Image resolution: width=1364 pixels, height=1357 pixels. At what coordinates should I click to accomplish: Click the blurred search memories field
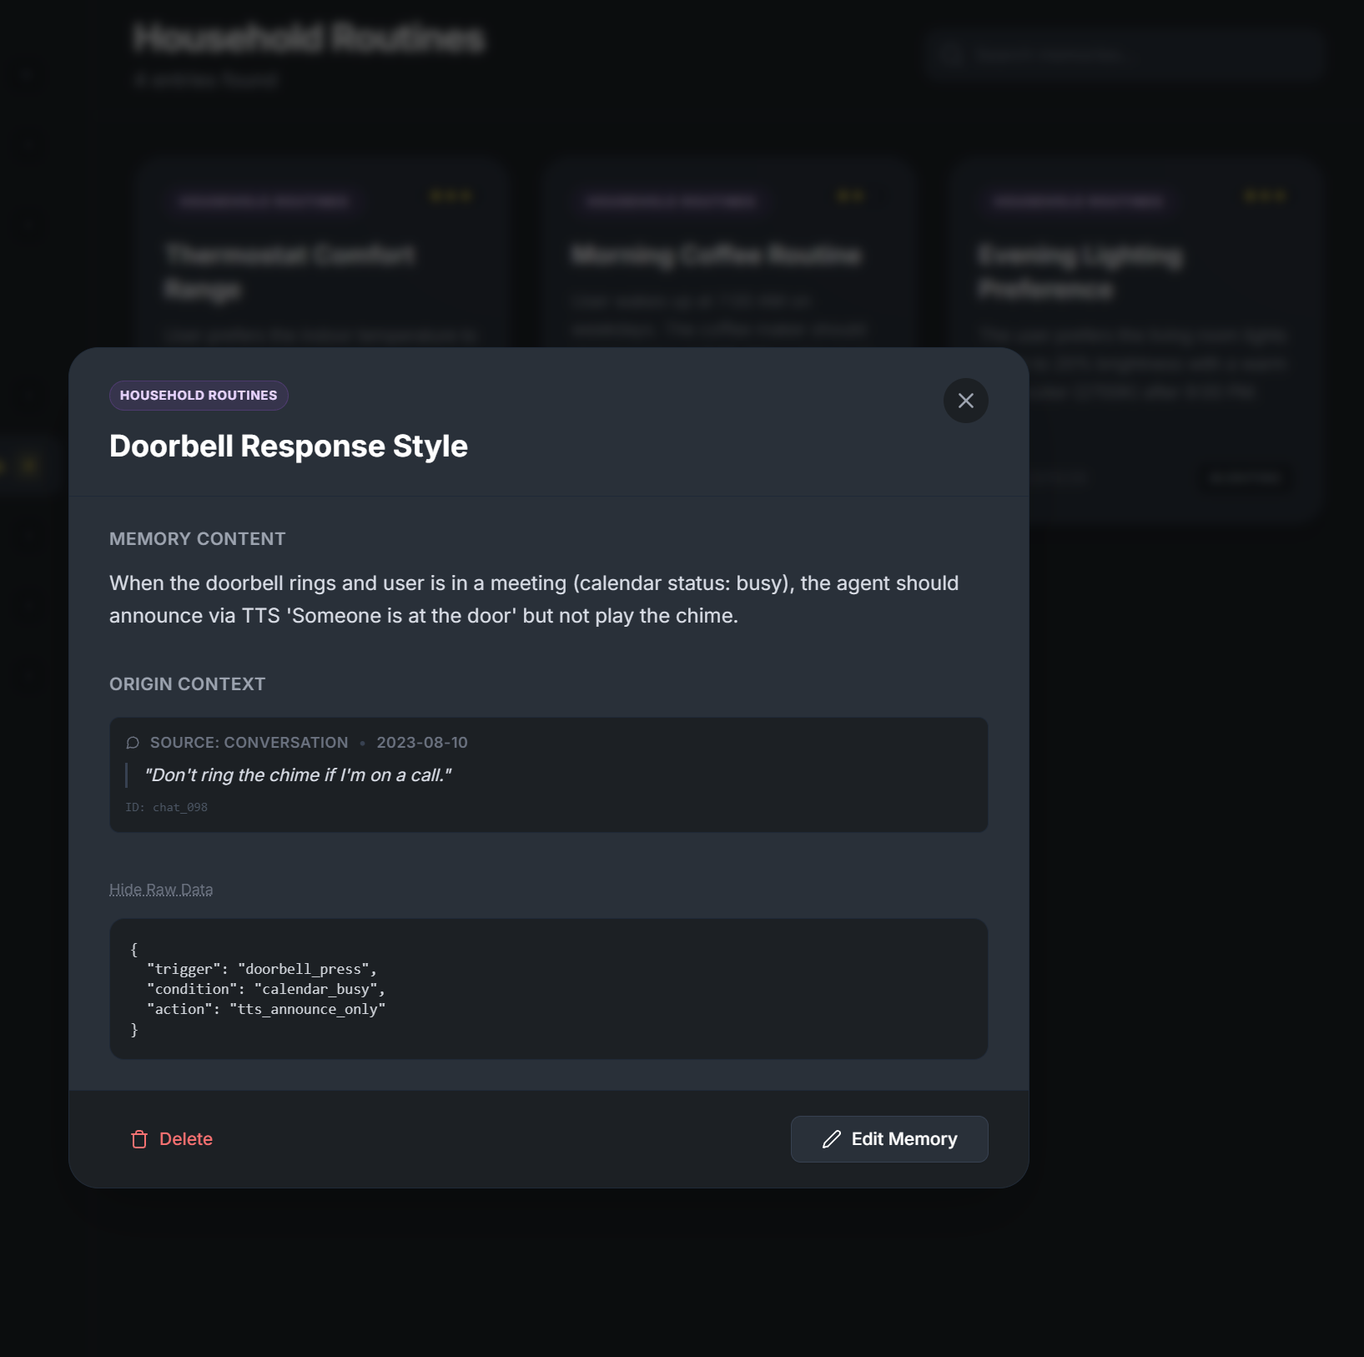click(x=1123, y=55)
